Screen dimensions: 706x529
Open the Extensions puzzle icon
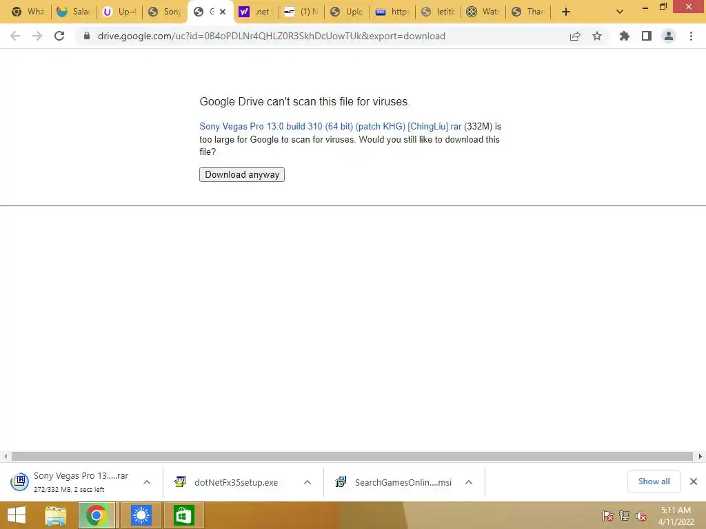pyautogui.click(x=625, y=36)
